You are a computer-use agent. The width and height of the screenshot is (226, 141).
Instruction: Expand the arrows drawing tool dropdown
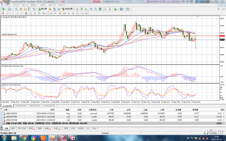46,13
